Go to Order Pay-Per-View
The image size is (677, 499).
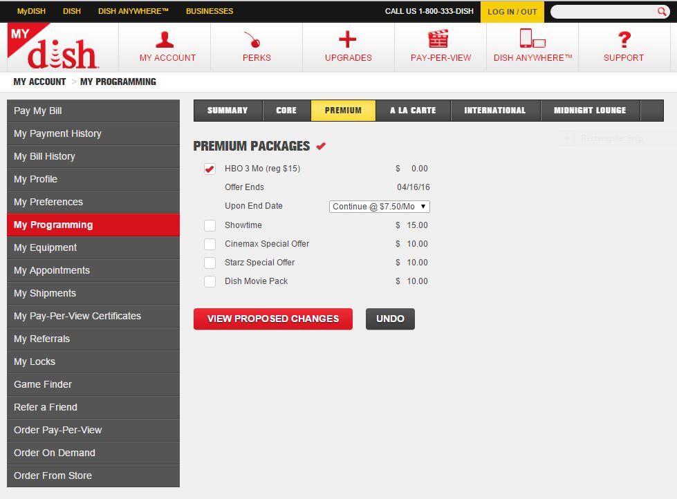click(x=93, y=431)
